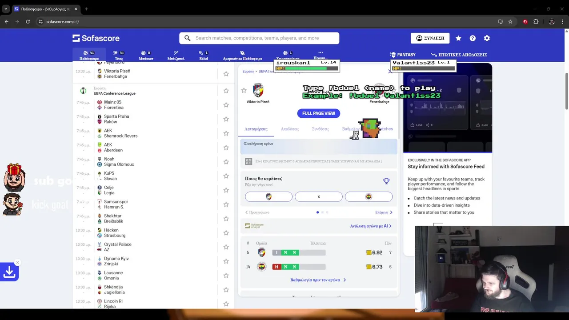The width and height of the screenshot is (569, 320).
Task: Open the Viktoria Plzeň crest in standings row 5
Action: [262, 252]
